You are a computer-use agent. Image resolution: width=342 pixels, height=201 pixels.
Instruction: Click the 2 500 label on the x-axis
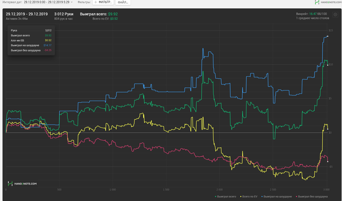tap(273, 190)
